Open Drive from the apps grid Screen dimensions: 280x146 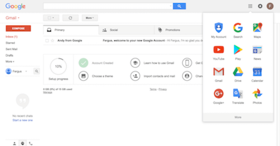click(238, 72)
